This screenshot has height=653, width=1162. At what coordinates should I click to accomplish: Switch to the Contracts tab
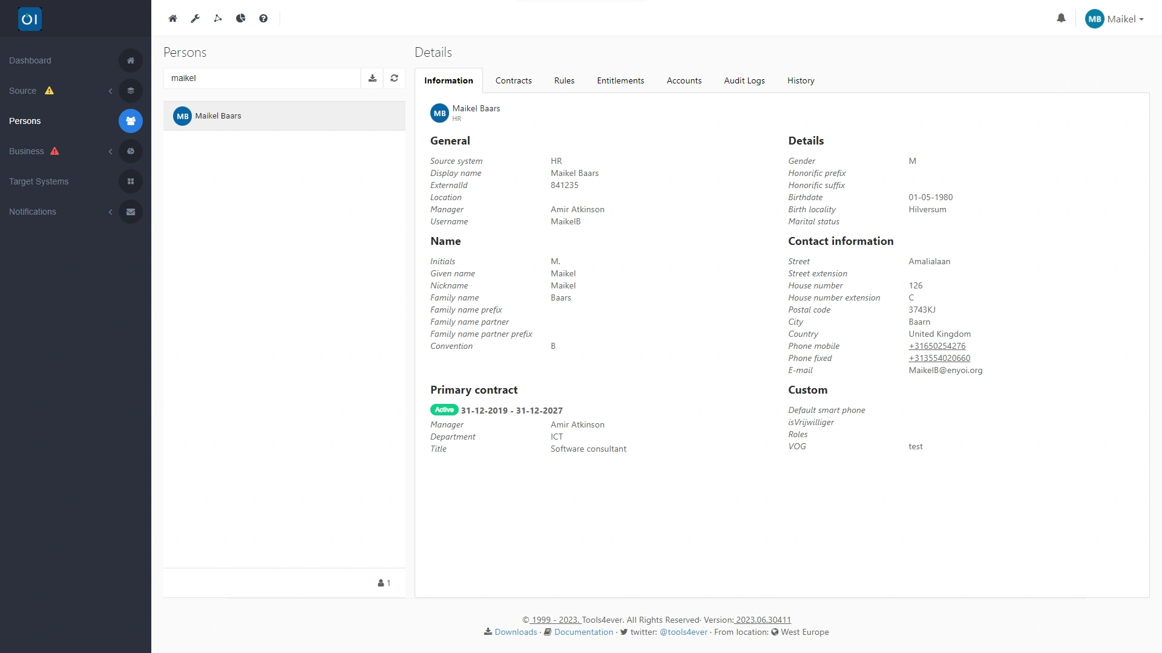coord(513,80)
